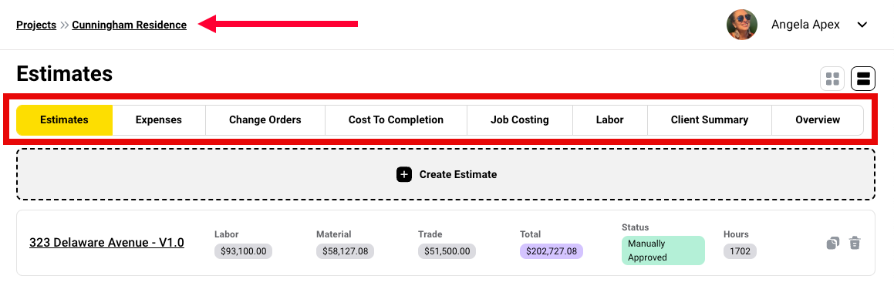View the Cost To Completion tab

pos(396,120)
